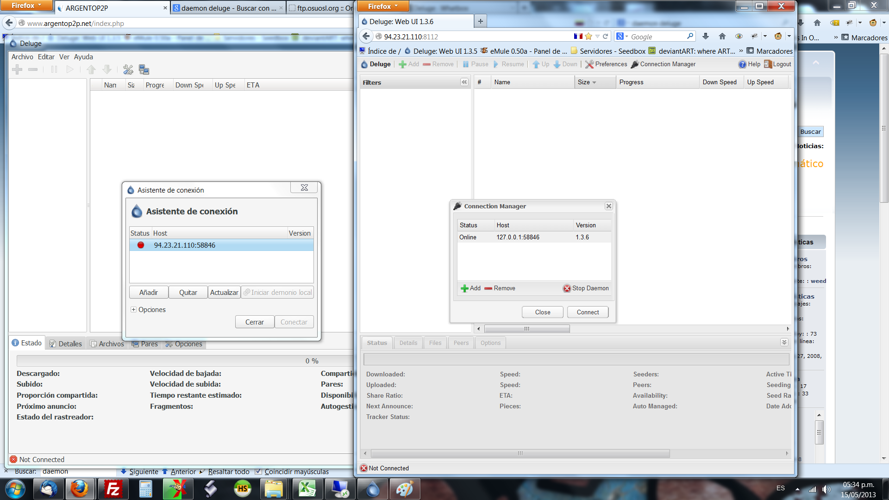Screen dimensions: 889x500
Task: Open a new tab with plus button
Action: click(480, 21)
